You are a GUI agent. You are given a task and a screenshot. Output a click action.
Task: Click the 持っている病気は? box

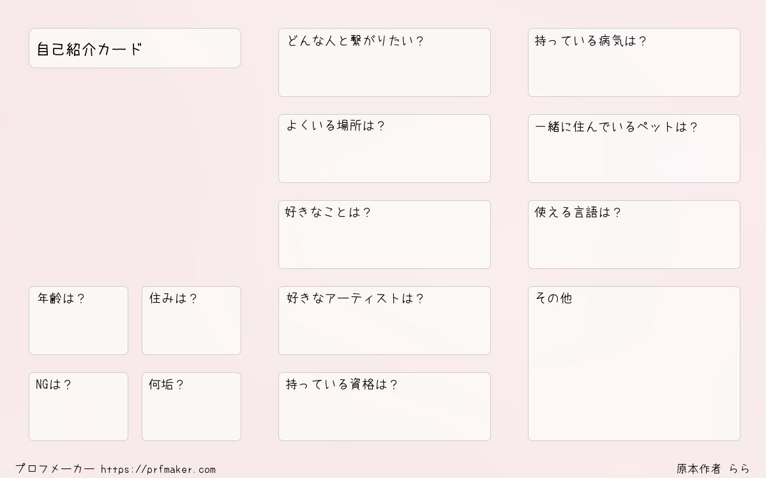[x=634, y=62]
